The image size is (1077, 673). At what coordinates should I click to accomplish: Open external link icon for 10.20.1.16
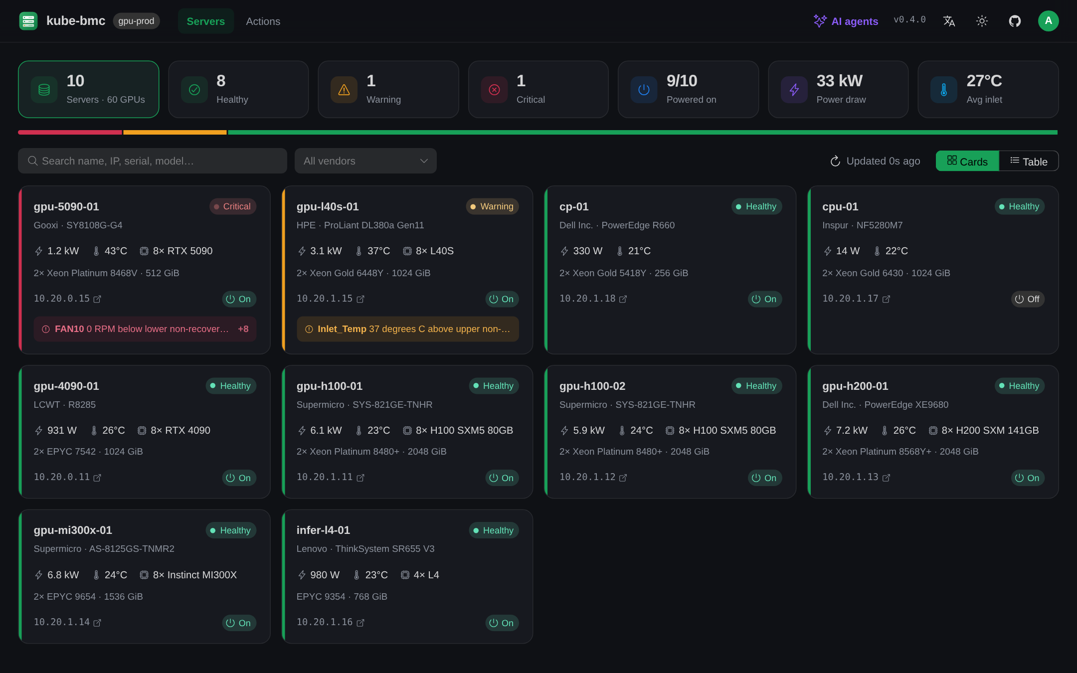360,623
